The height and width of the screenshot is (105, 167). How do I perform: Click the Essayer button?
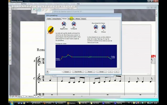point(67,72)
